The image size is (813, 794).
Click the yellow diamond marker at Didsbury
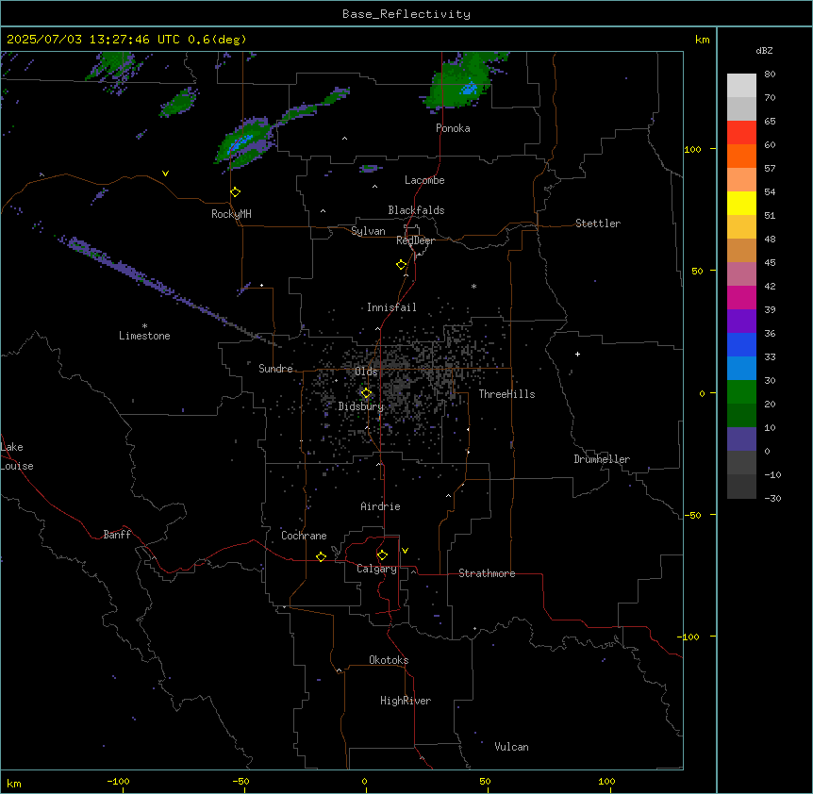point(366,393)
